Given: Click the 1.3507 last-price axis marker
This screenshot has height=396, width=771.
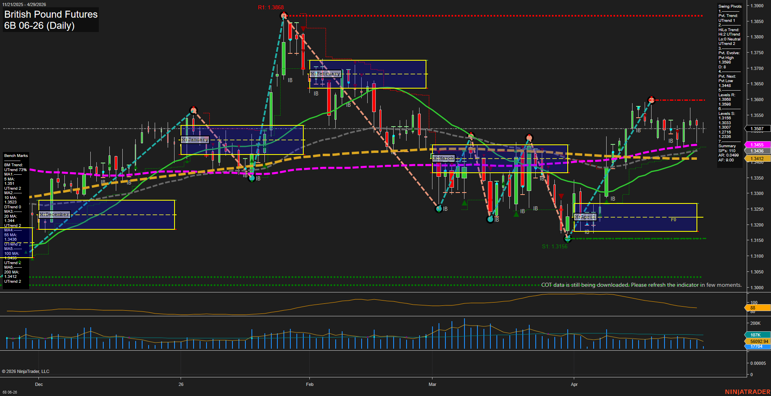Looking at the screenshot, I should coord(758,129).
